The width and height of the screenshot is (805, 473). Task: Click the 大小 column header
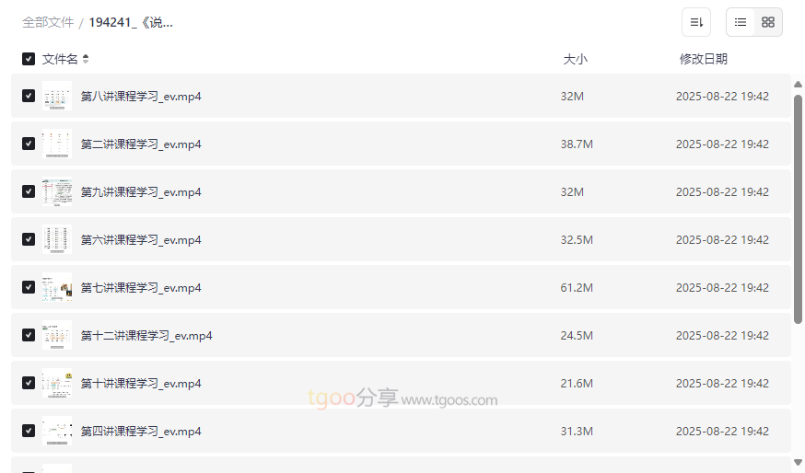[575, 59]
